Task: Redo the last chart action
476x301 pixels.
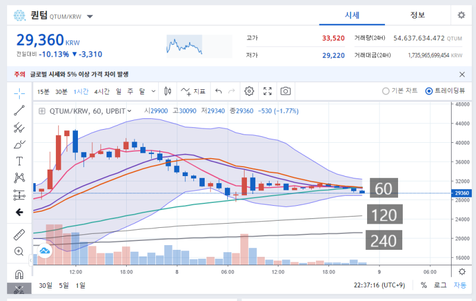Action: (x=231, y=91)
